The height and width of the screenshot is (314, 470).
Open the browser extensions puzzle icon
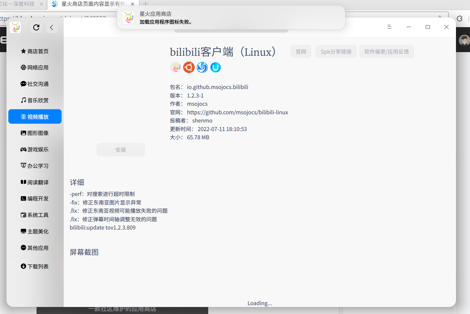click(460, 19)
